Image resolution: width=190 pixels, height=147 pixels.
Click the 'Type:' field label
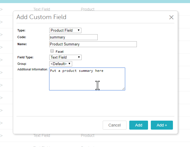click(x=22, y=30)
